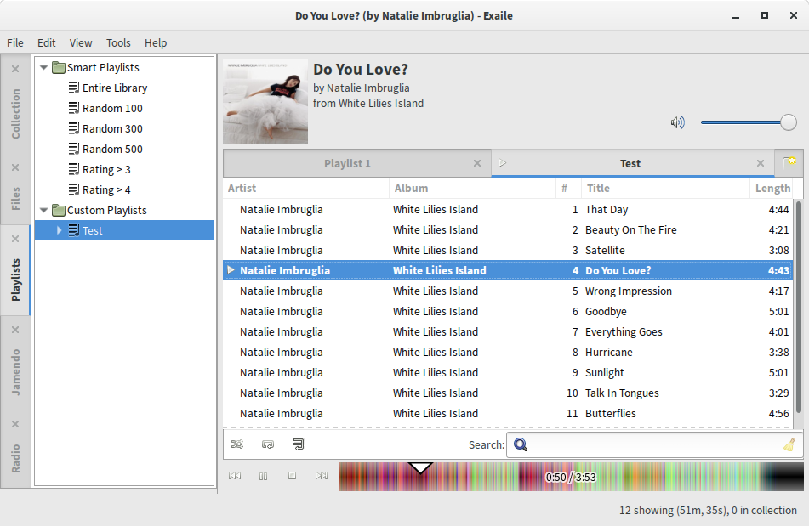
Task: Click the magnifier search icon
Action: pyautogui.click(x=521, y=444)
